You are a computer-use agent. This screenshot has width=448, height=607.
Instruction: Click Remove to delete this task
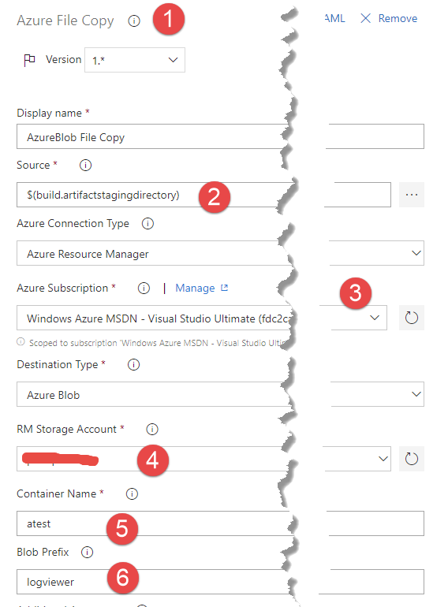tap(389, 19)
